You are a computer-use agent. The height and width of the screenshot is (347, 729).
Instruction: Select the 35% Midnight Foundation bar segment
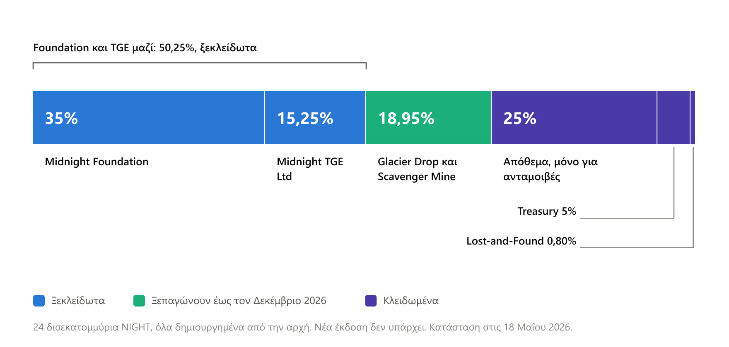(149, 117)
